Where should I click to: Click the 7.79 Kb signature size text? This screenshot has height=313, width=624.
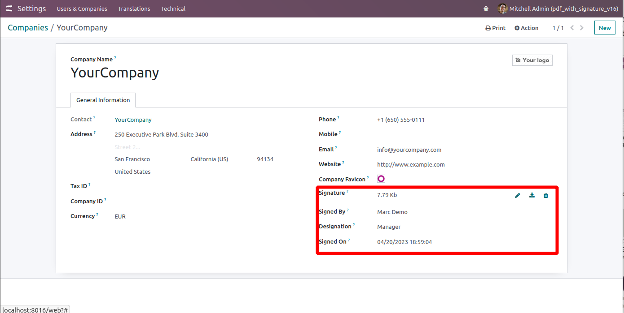(x=387, y=195)
